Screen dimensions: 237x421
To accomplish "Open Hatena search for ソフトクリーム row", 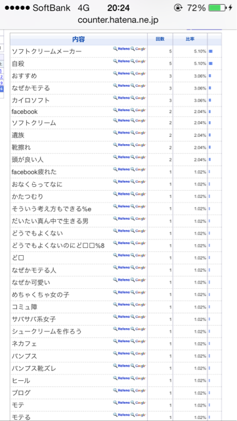I will 121,120.
